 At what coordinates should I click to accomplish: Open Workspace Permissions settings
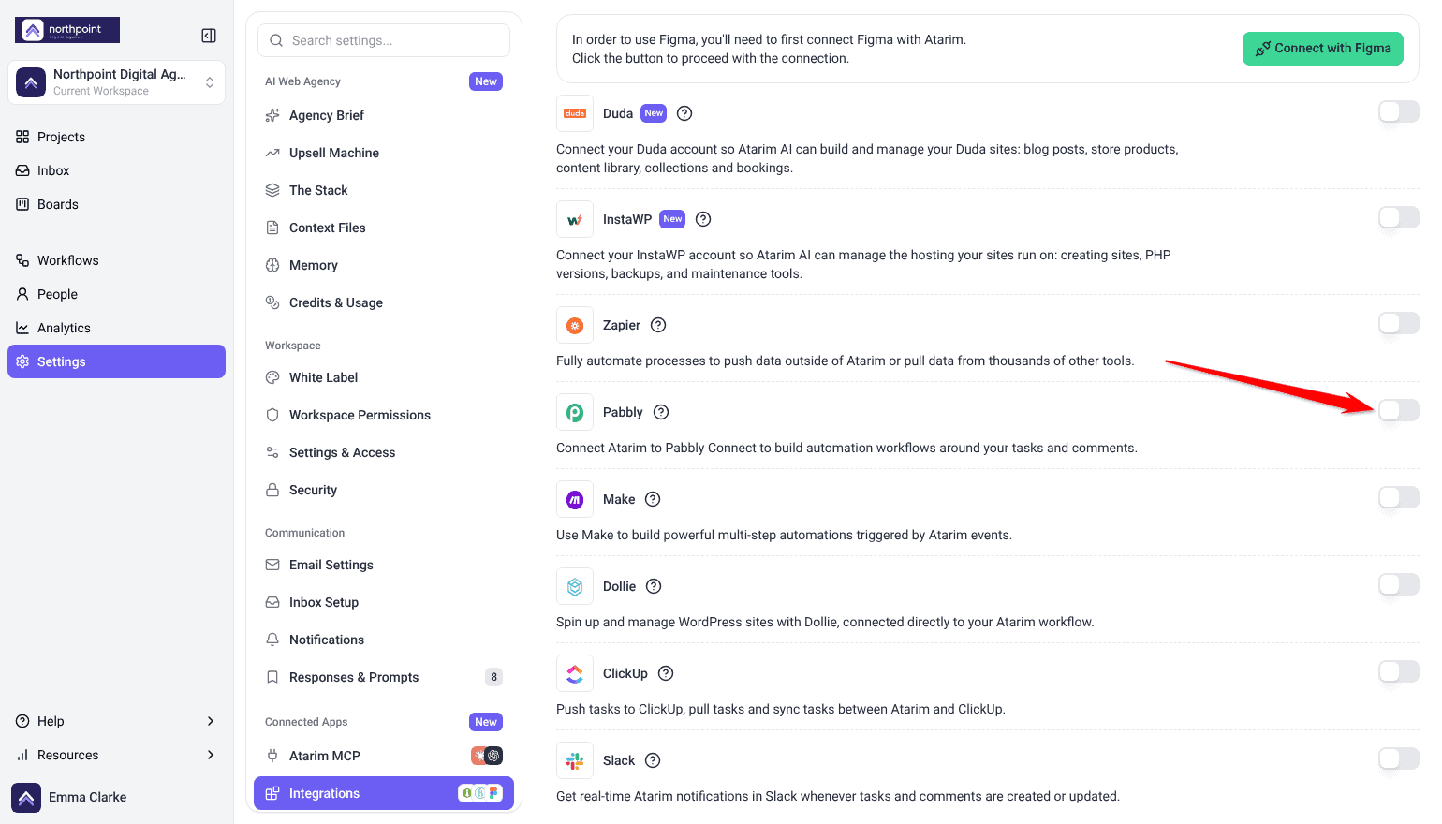(x=384, y=415)
